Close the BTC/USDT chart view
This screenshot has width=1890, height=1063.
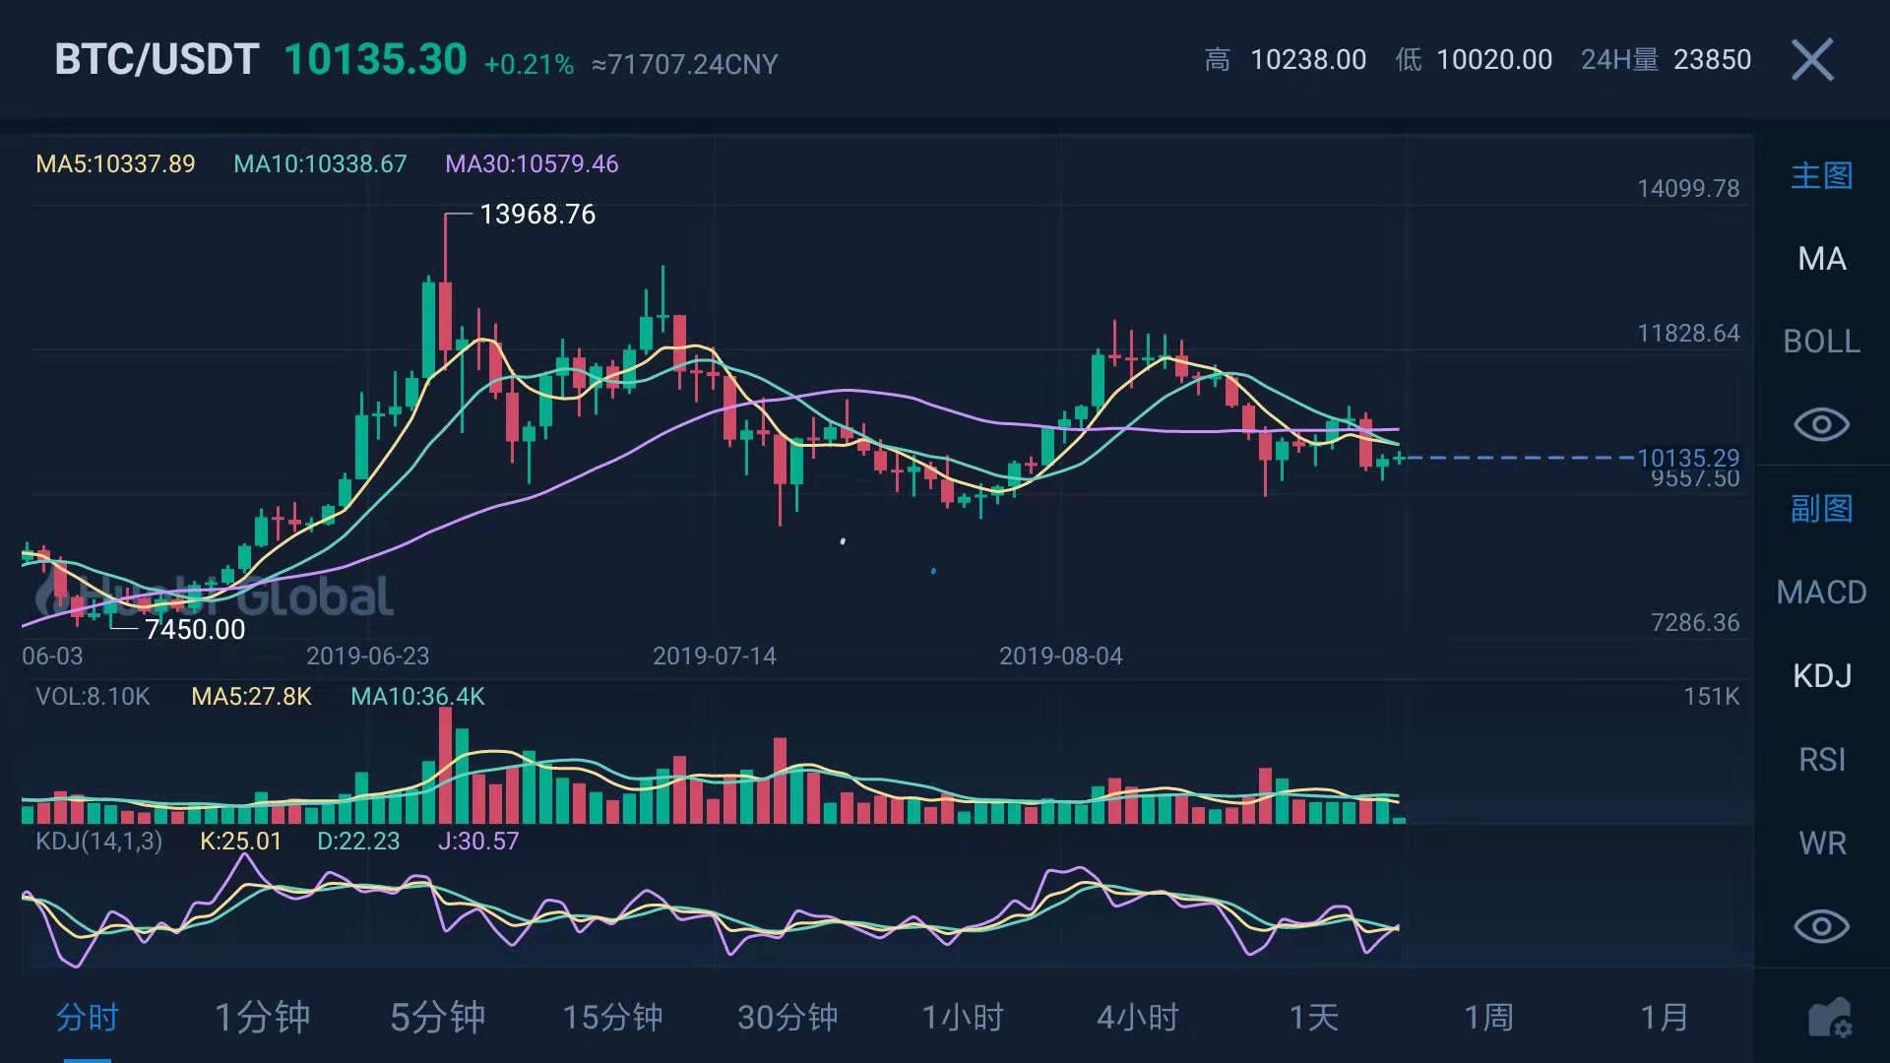1812,60
